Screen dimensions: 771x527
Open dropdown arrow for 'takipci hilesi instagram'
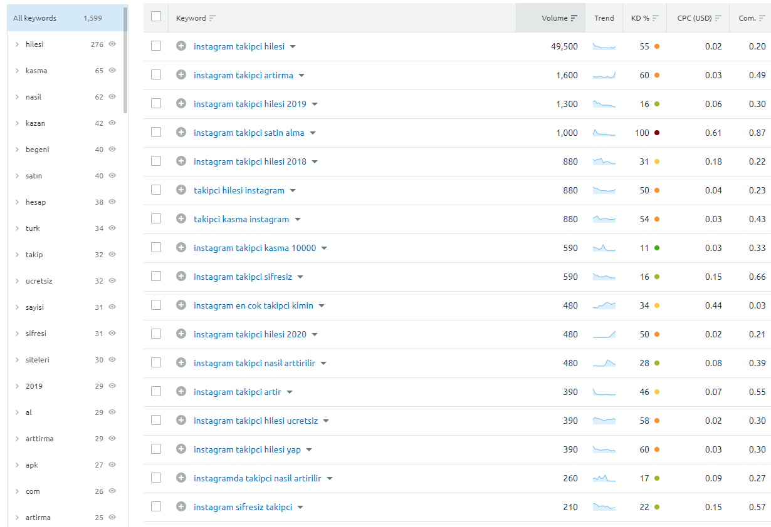pos(293,191)
